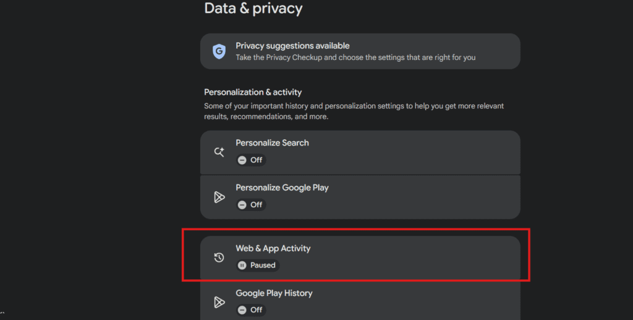Click the 'Take the Privacy Checkup' description text
Image resolution: width=633 pixels, height=320 pixels.
point(355,58)
